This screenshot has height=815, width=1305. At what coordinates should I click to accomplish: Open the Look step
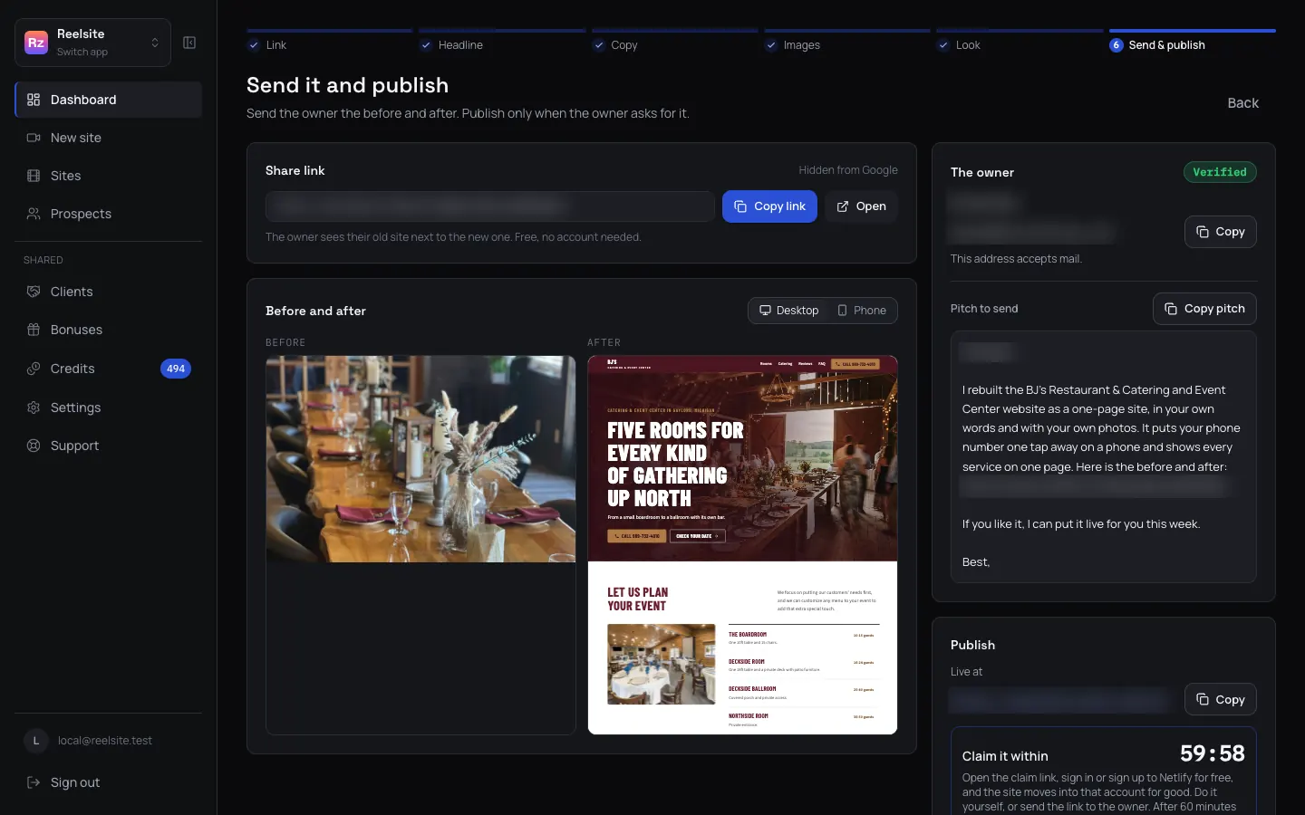(1019, 43)
